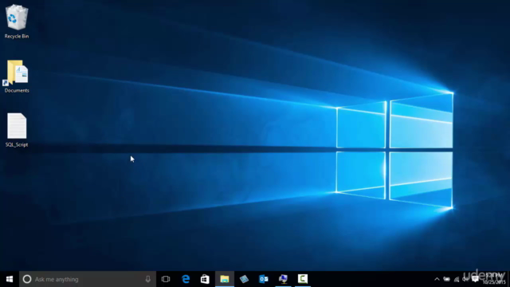The image size is (510, 287).
Task: Open Task View from the taskbar
Action: click(x=166, y=279)
